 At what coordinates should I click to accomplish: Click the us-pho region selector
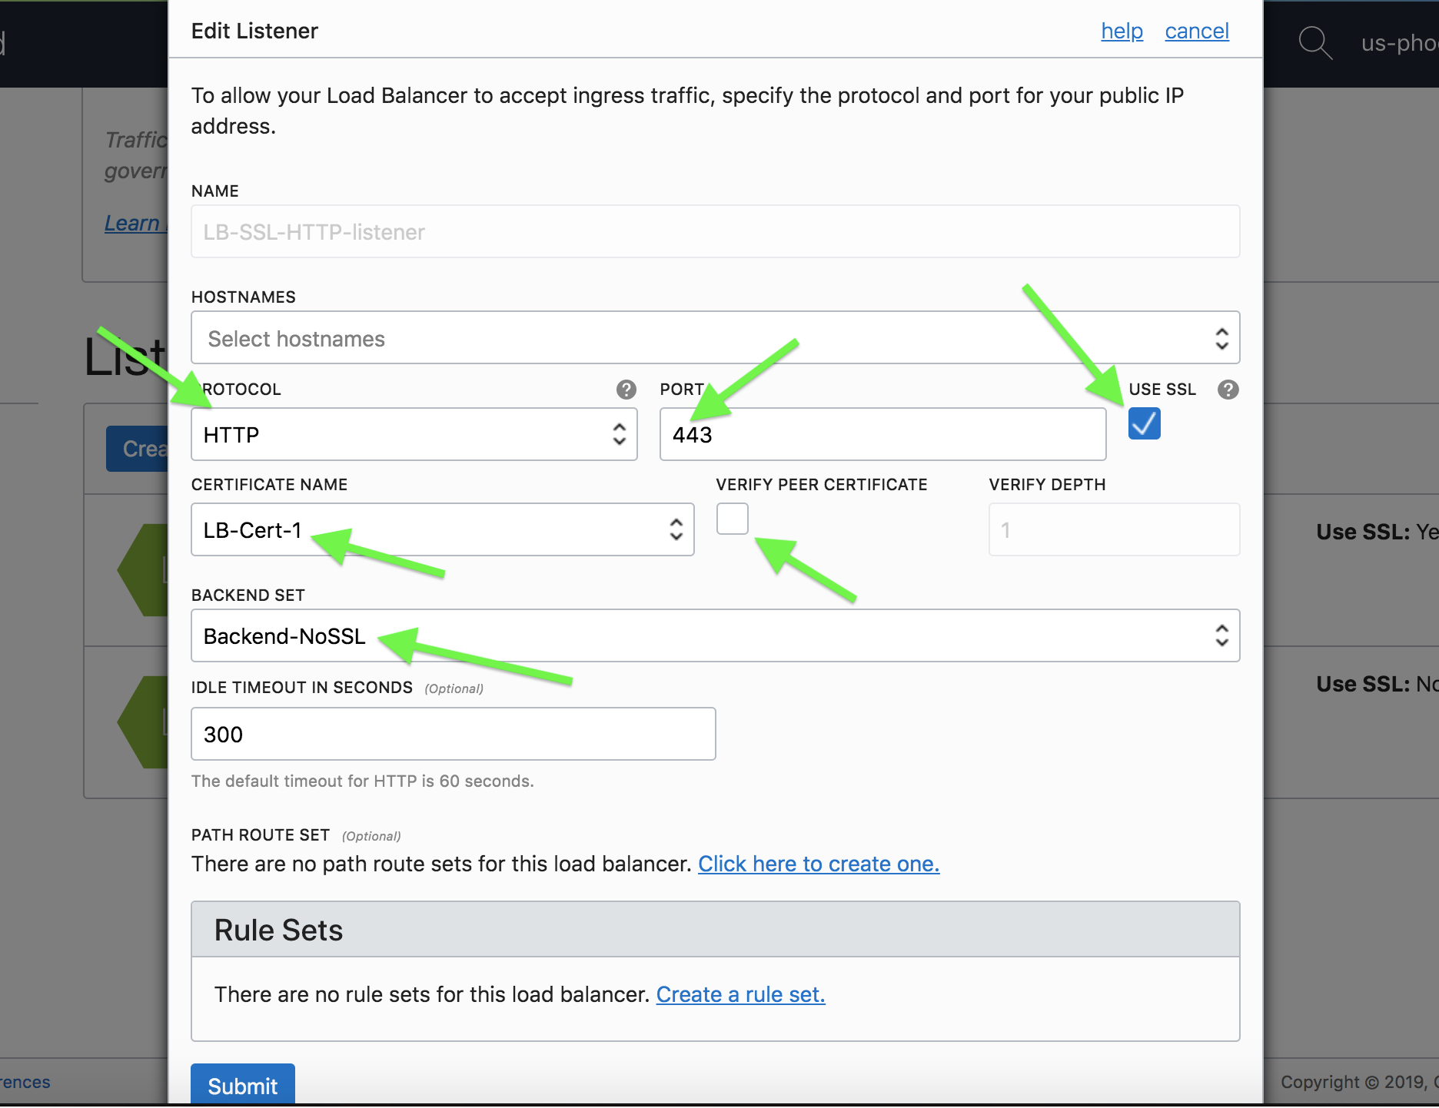(x=1399, y=43)
